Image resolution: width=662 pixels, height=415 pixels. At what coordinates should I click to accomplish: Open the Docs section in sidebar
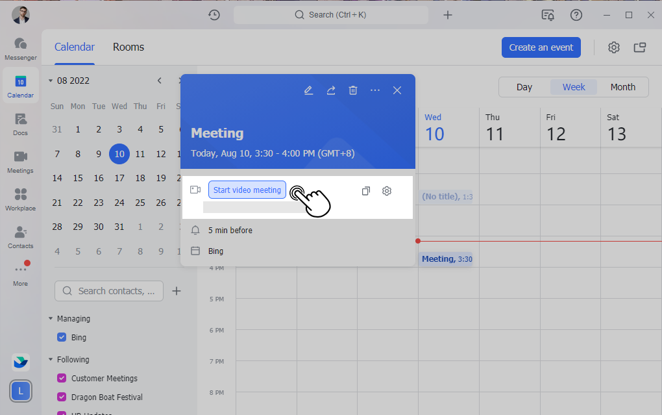coord(20,125)
